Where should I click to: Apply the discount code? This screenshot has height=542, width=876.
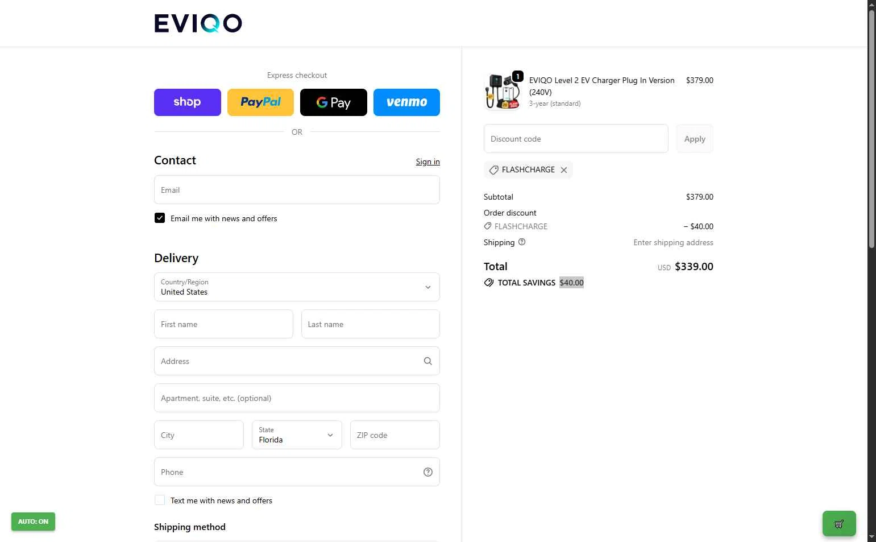695,139
